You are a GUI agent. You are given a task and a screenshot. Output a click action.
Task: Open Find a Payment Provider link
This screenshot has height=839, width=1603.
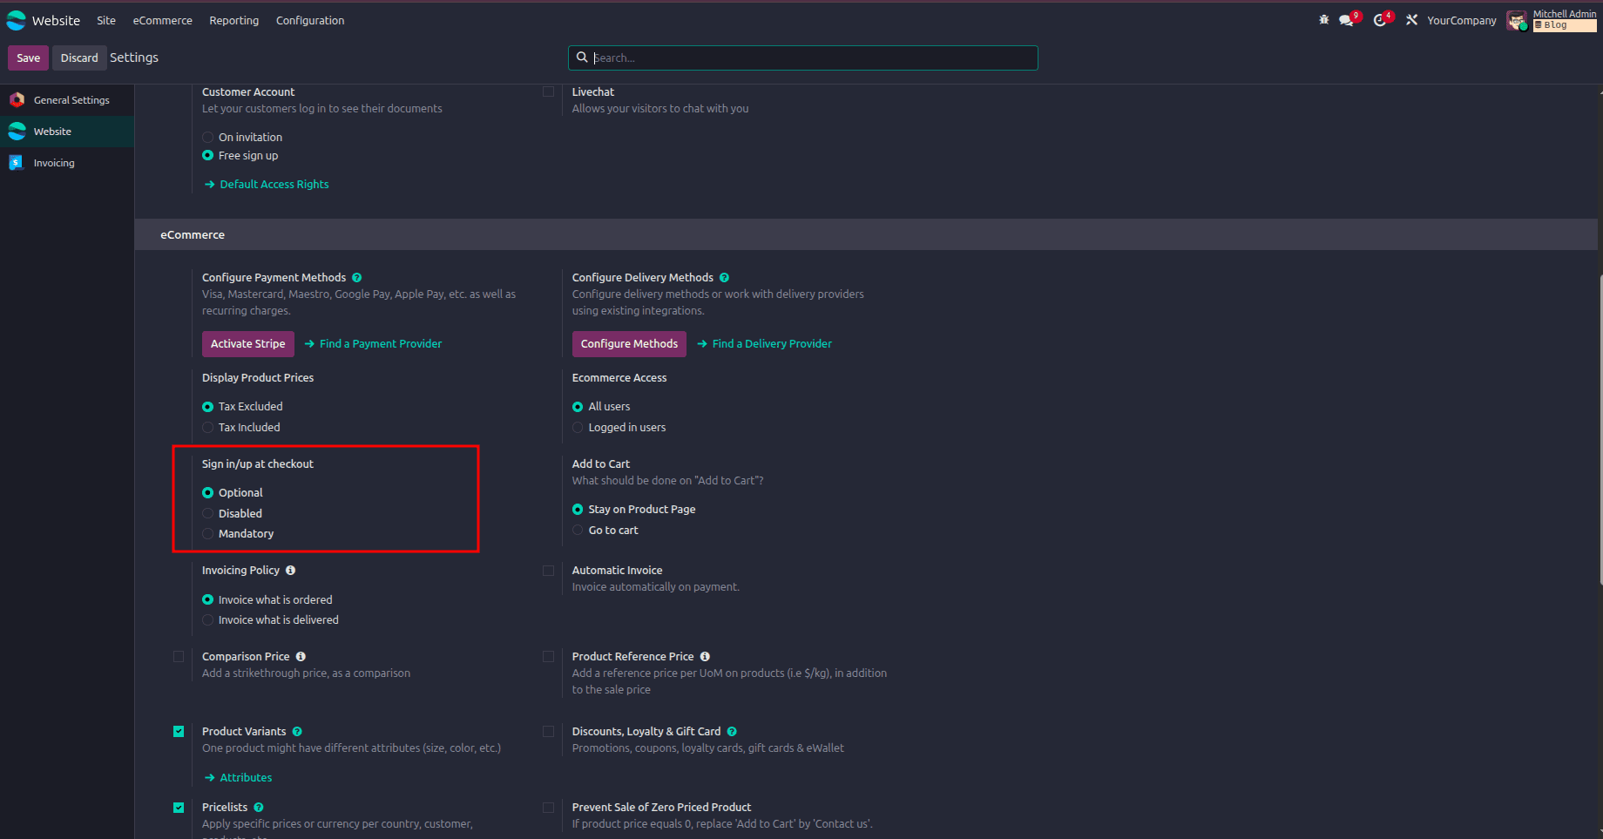coord(373,344)
